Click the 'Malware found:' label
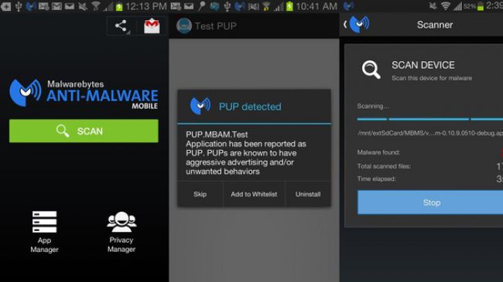Image resolution: width=503 pixels, height=282 pixels. pos(378,152)
